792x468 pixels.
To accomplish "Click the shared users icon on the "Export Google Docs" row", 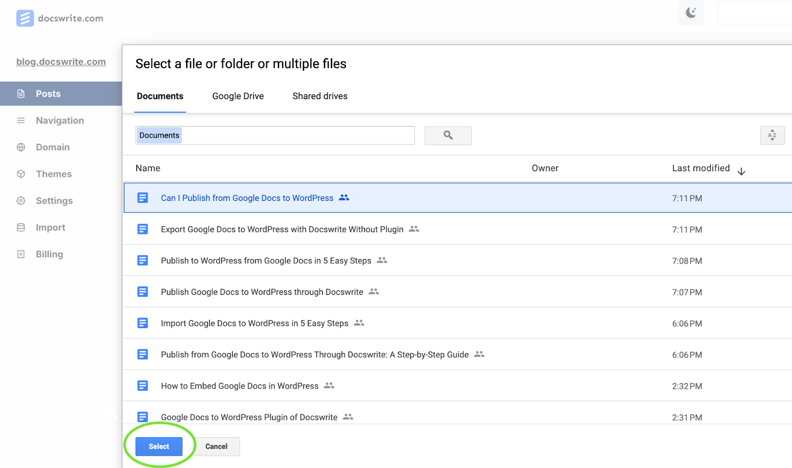I will [414, 229].
